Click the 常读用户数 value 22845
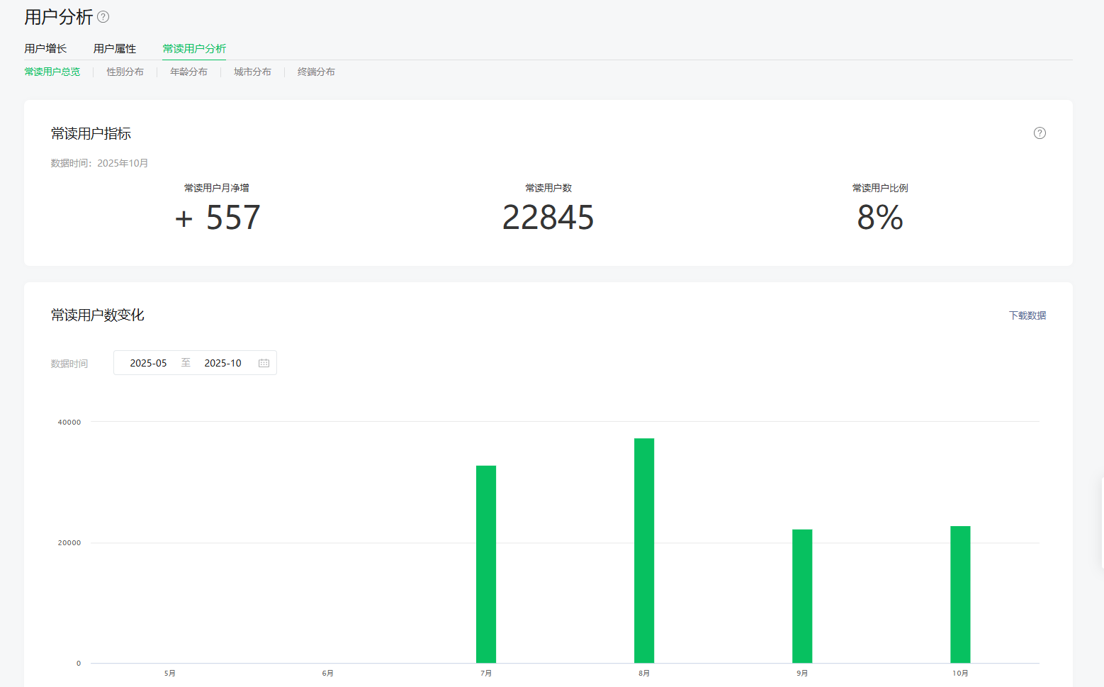 [x=548, y=218]
